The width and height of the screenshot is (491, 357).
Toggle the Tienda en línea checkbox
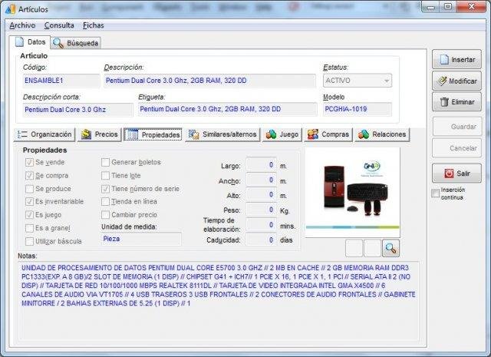coord(106,202)
